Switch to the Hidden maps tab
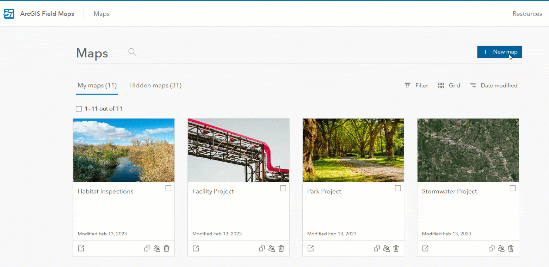 [155, 85]
